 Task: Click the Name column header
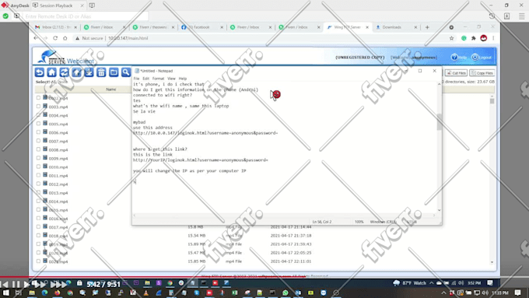[x=111, y=89]
